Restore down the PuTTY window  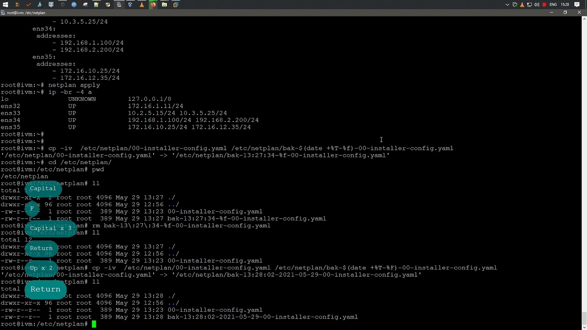[x=565, y=12]
